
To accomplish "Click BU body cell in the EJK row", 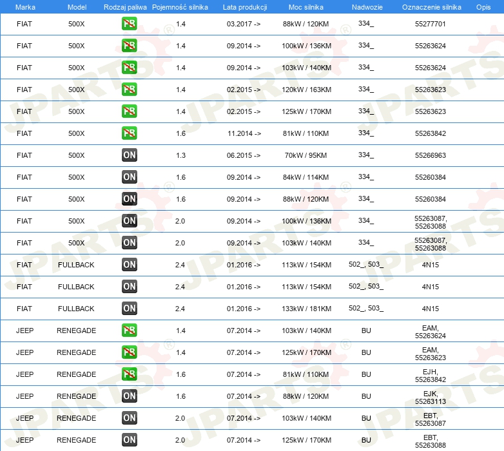I will click(366, 396).
